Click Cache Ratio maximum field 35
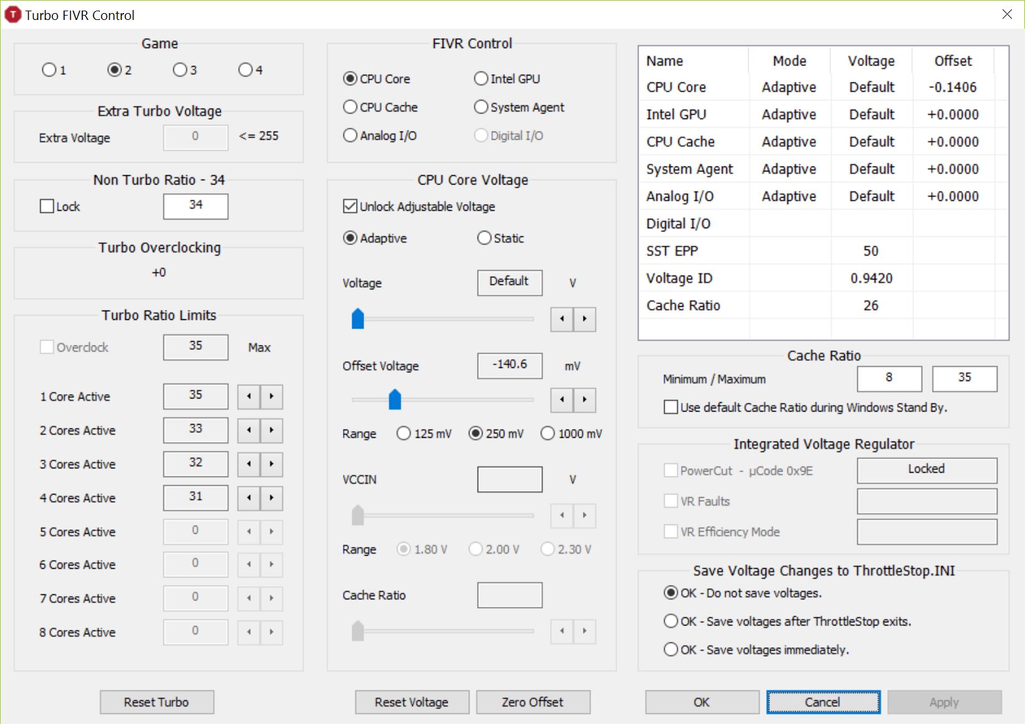The width and height of the screenshot is (1025, 724). [965, 379]
